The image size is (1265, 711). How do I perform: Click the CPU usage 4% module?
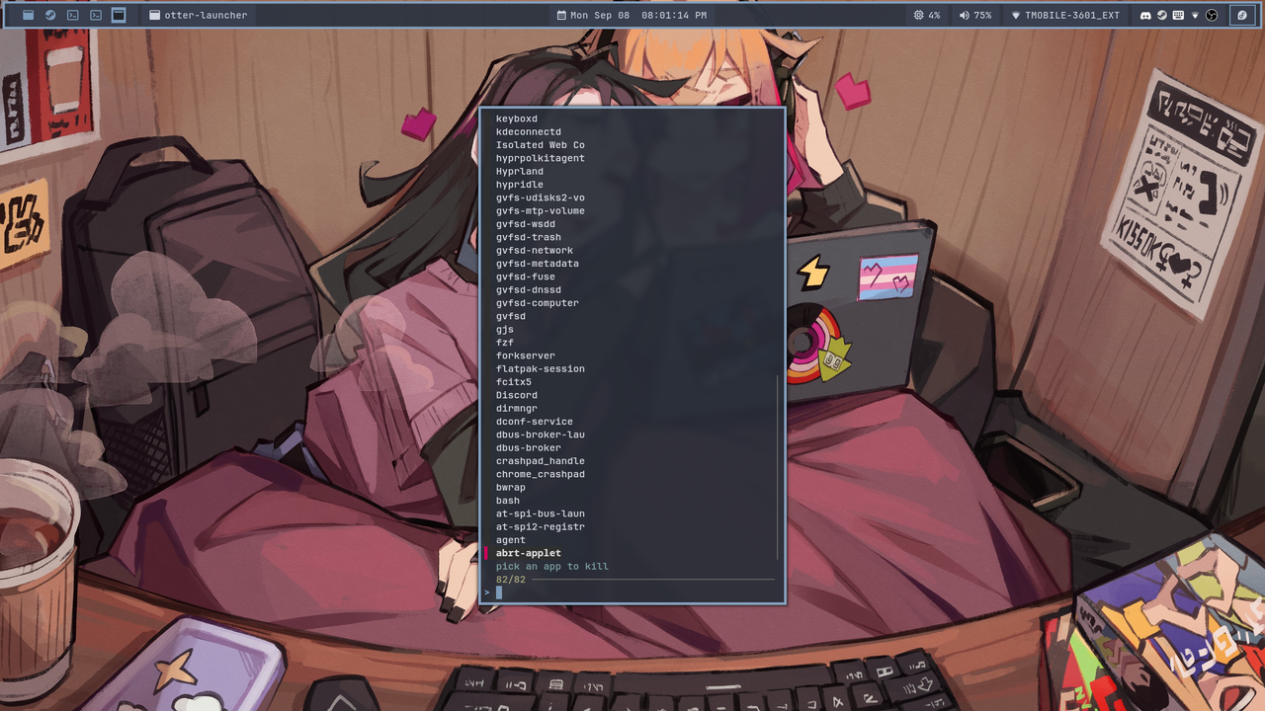coord(927,16)
